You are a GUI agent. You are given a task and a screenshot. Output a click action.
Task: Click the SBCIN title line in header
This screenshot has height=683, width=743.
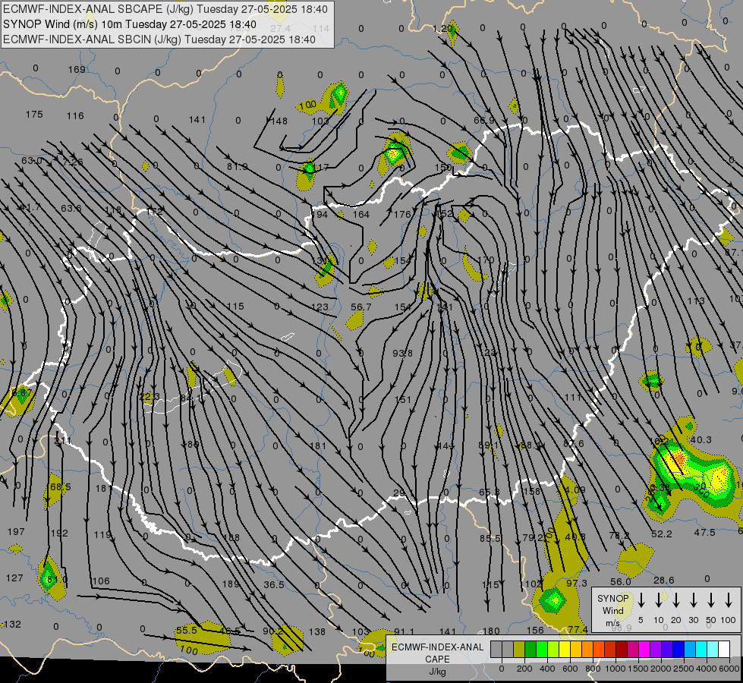point(159,39)
